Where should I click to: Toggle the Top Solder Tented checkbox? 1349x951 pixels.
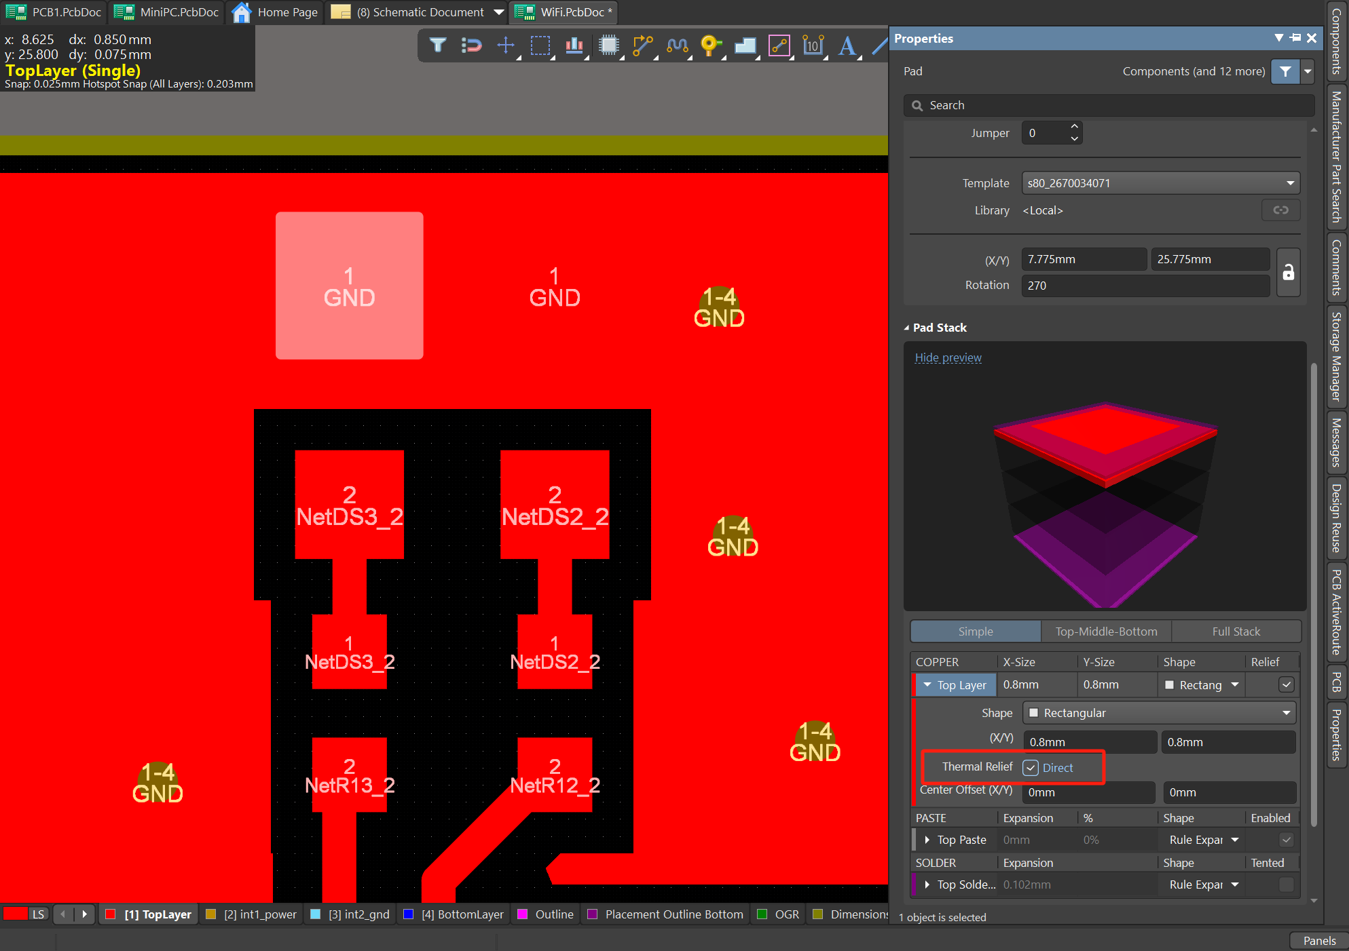tap(1286, 884)
